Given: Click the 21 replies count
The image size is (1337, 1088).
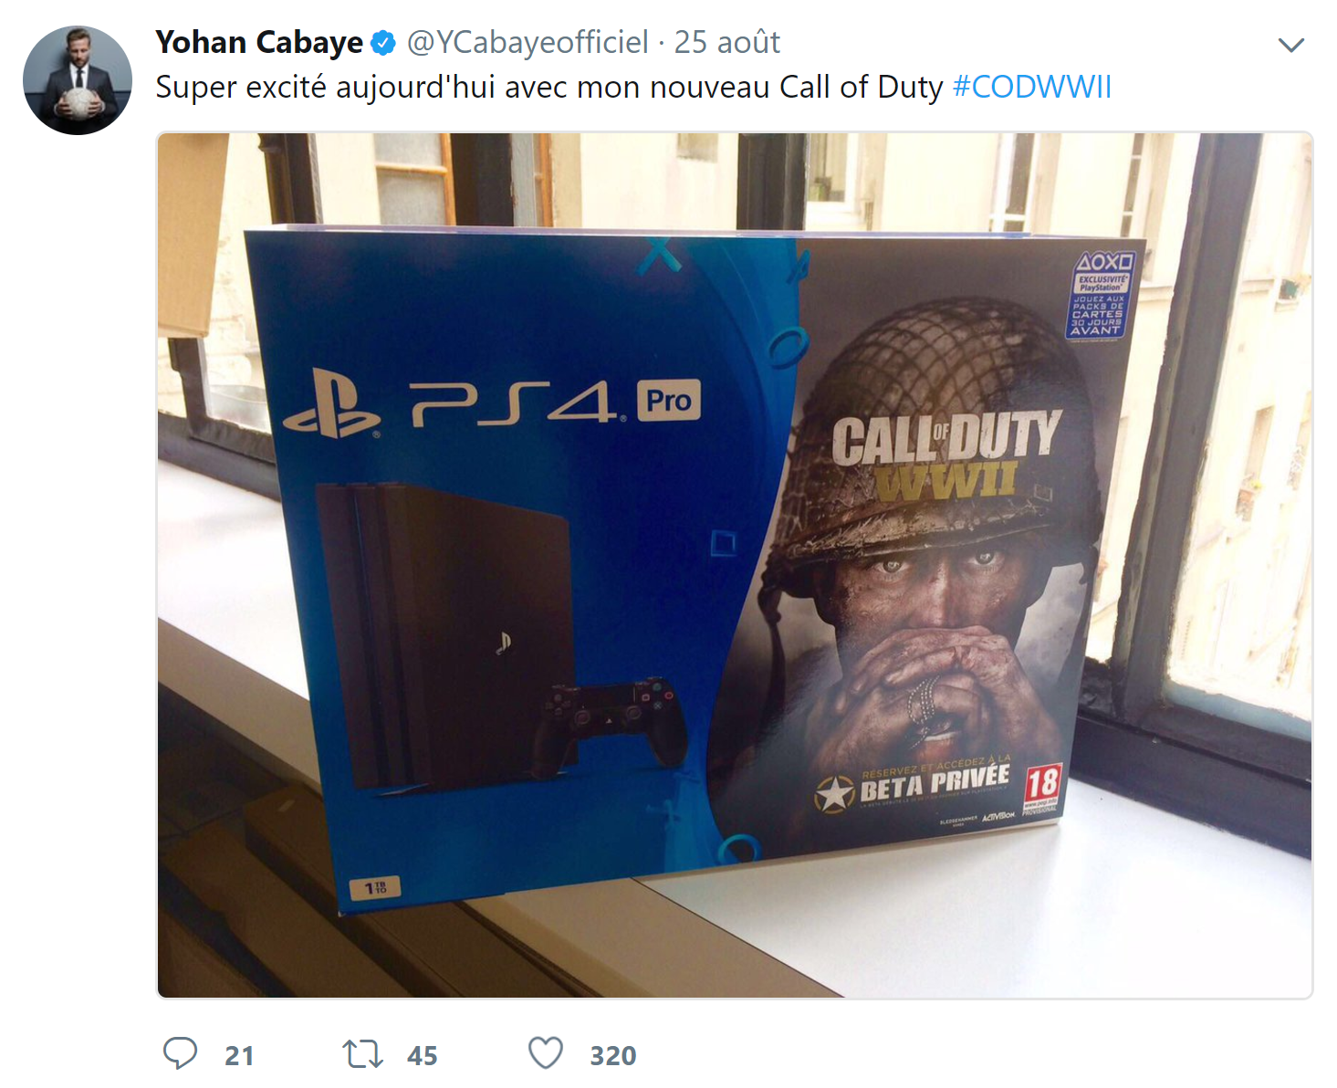Looking at the screenshot, I should click(x=239, y=1055).
